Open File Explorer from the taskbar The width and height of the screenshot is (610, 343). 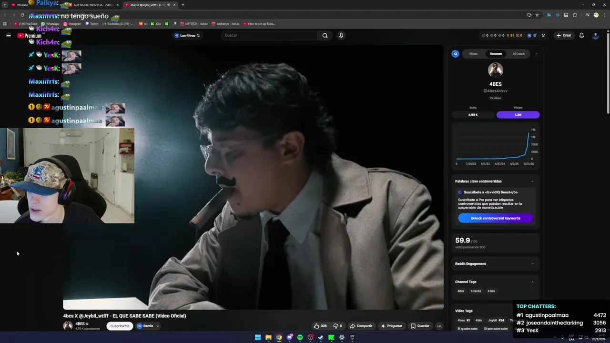[268, 337]
